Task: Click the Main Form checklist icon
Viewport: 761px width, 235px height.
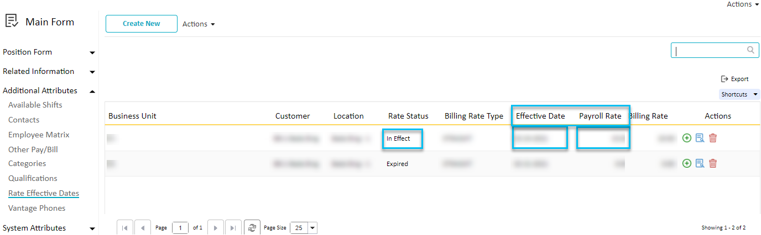Action: tap(12, 22)
